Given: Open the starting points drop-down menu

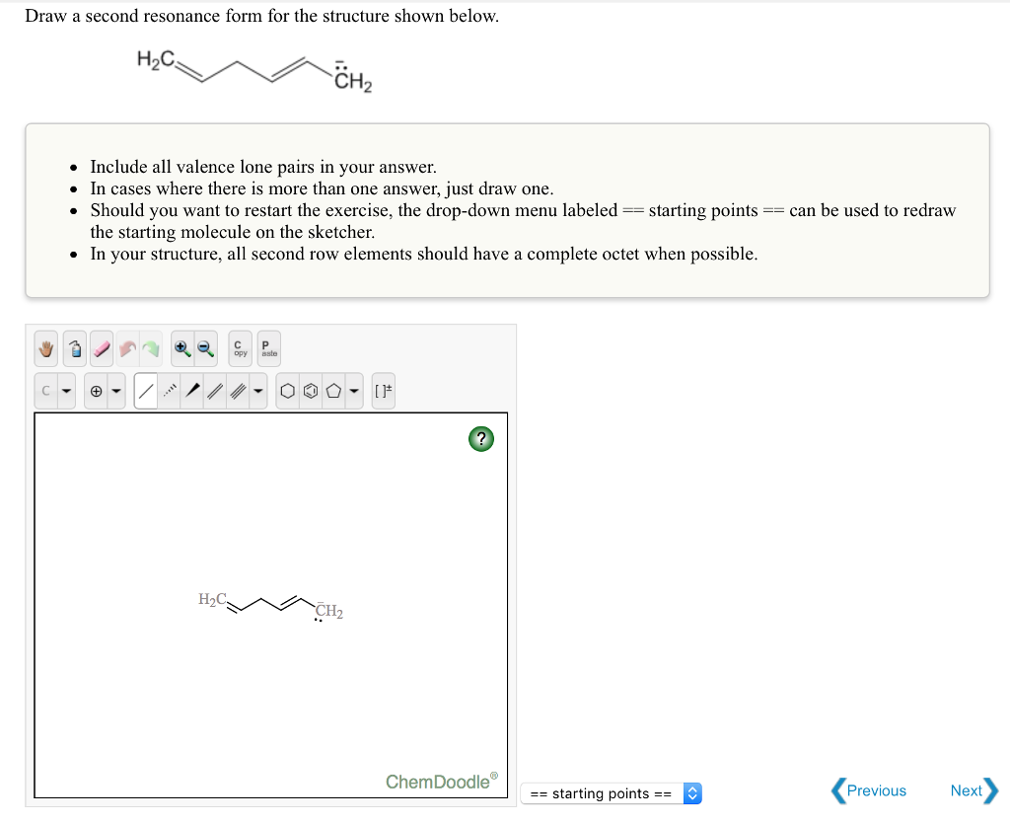Looking at the screenshot, I should (611, 793).
